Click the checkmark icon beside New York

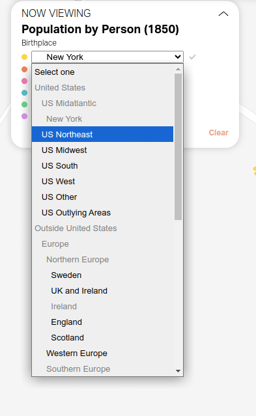(x=192, y=57)
